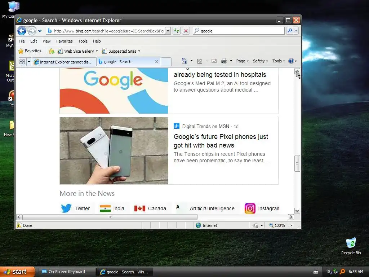Expand Web Slice Gallery dropdown arrow
Viewport: 369px width, 277px height.
(97, 51)
